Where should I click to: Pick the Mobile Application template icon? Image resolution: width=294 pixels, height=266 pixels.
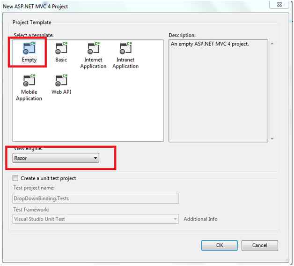tap(29, 80)
